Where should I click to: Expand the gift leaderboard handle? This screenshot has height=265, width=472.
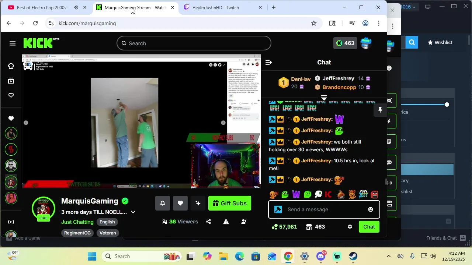(324, 98)
